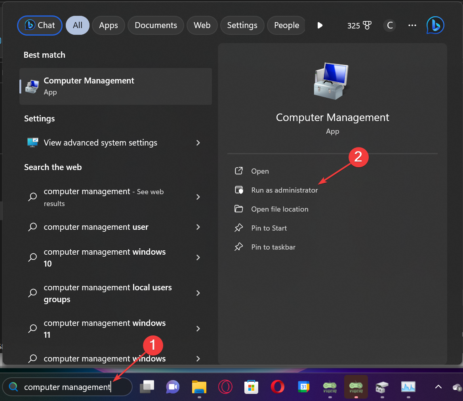Click Run as administrator
Image resolution: width=463 pixels, height=401 pixels.
coord(284,190)
